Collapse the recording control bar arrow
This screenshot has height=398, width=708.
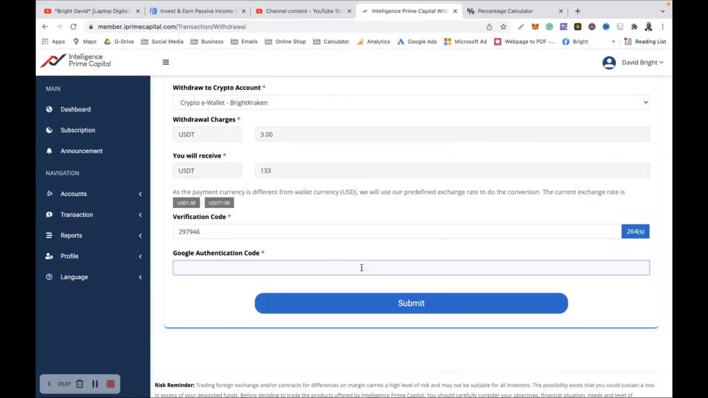(49, 384)
